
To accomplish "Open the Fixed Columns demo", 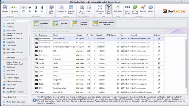I will 12,74.
